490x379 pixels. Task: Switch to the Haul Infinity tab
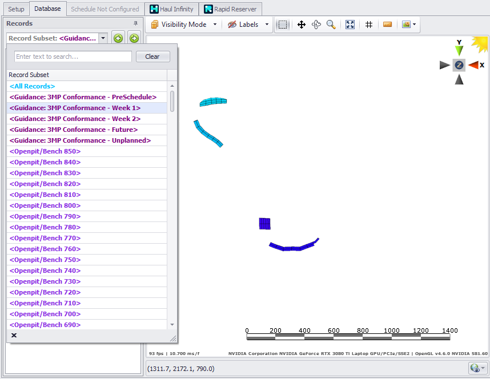(x=171, y=9)
